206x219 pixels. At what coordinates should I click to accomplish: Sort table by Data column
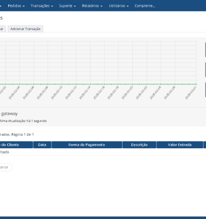pos(42,145)
